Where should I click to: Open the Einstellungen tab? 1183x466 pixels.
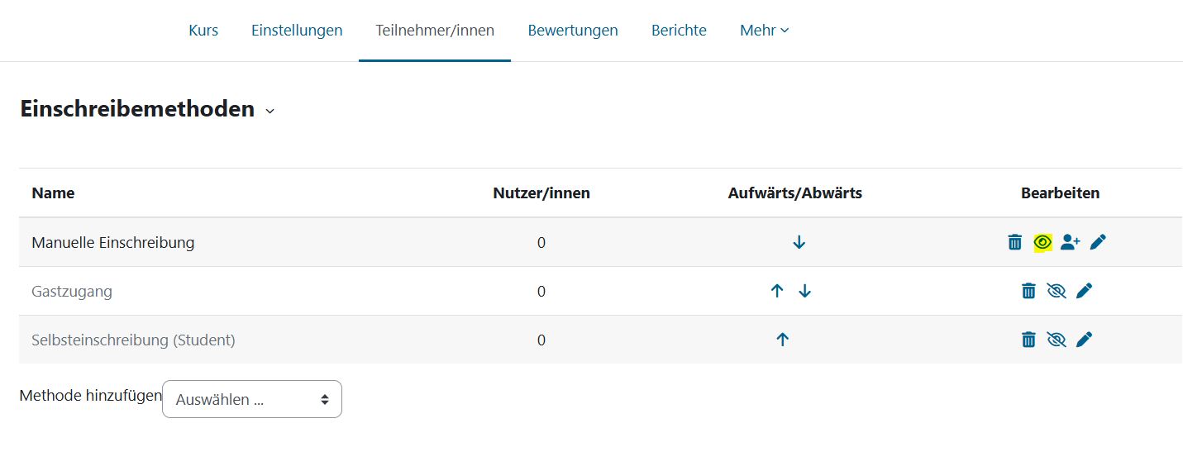click(297, 31)
